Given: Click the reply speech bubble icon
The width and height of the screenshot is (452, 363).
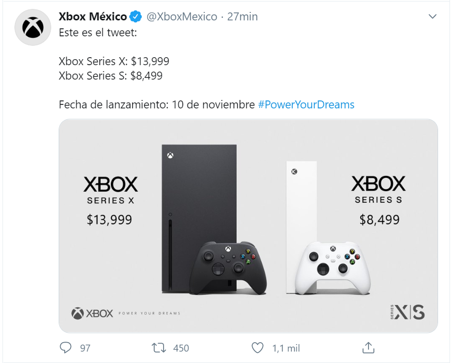Looking at the screenshot, I should [x=66, y=348].
